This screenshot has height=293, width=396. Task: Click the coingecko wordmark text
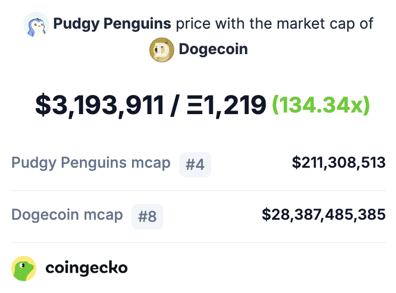tap(86, 269)
